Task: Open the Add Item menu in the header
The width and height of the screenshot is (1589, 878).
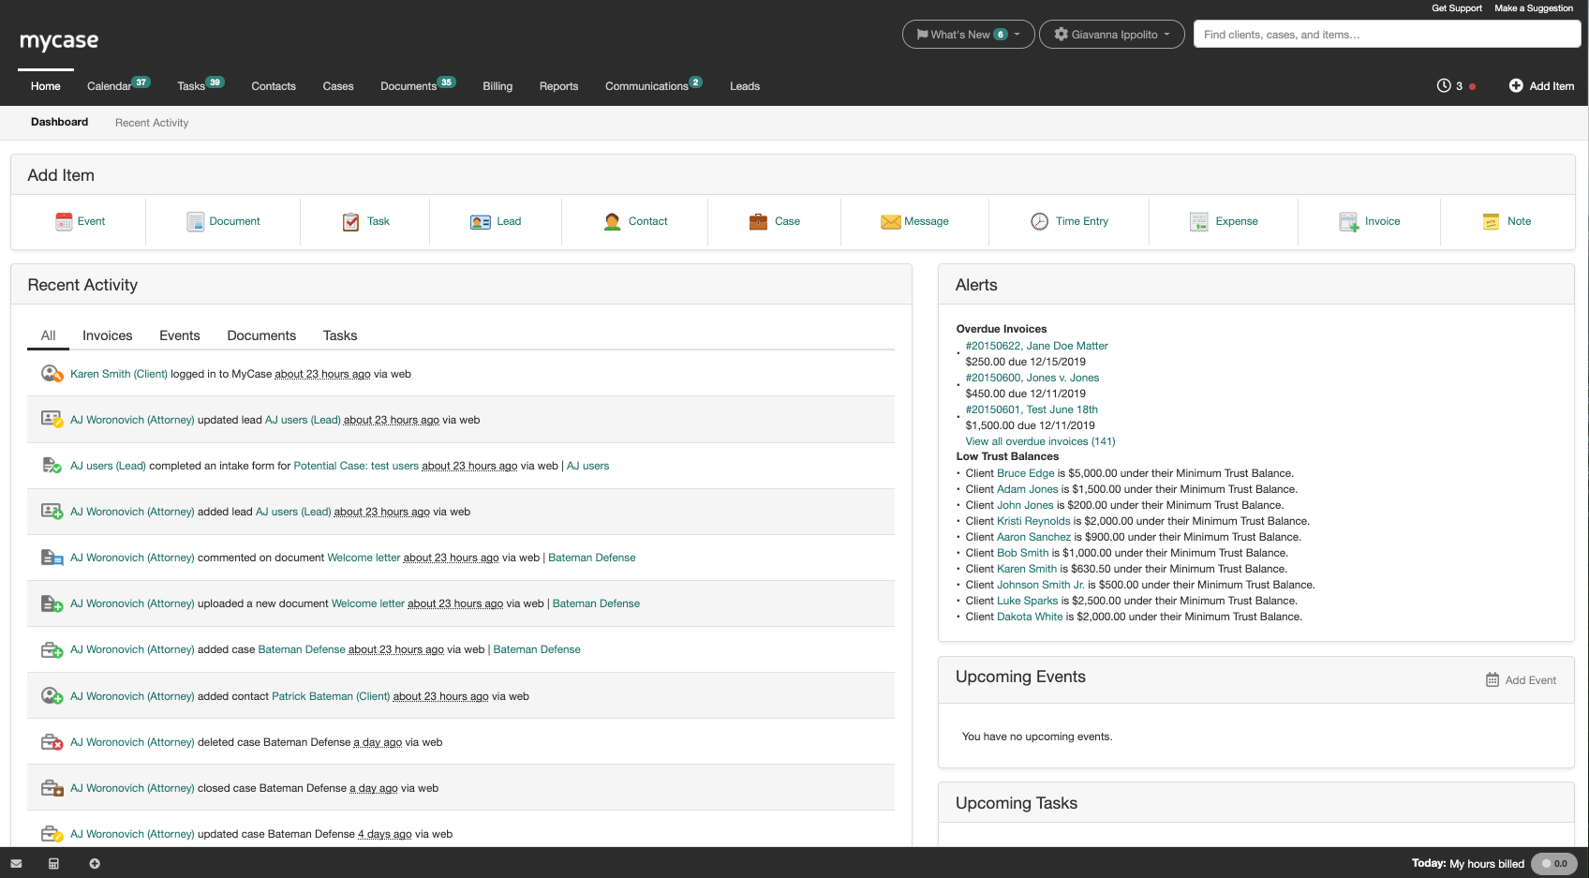Action: (1541, 85)
